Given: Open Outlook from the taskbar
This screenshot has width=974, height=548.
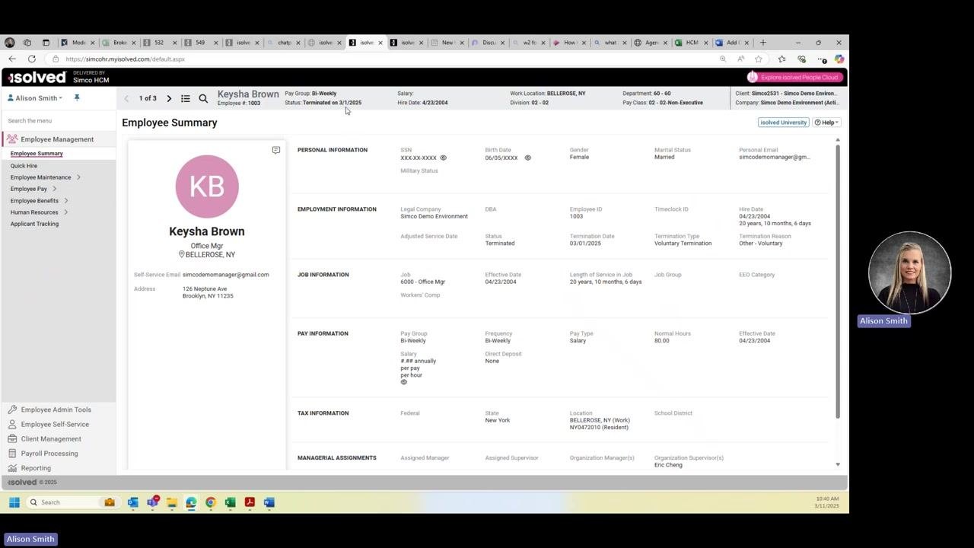Looking at the screenshot, I should click(x=133, y=502).
